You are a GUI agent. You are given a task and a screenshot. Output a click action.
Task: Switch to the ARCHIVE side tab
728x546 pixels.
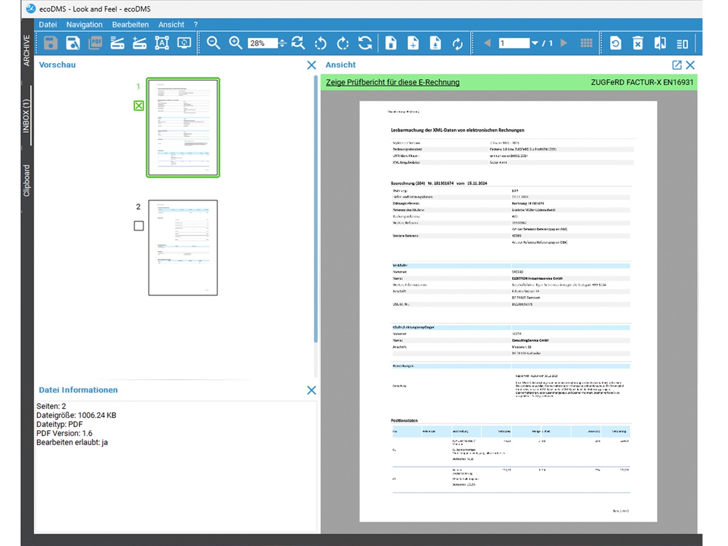coord(27,50)
